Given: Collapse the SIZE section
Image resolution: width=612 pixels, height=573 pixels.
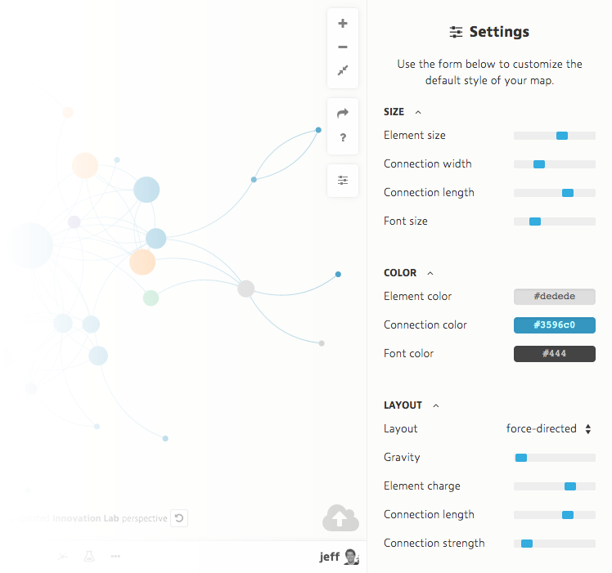Looking at the screenshot, I should [418, 112].
